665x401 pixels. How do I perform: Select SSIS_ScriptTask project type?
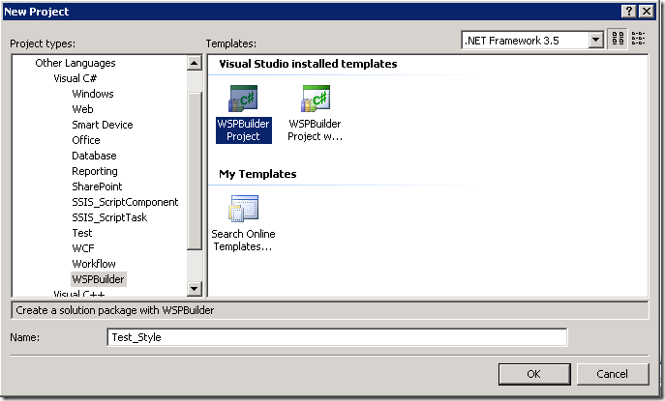pyautogui.click(x=109, y=217)
